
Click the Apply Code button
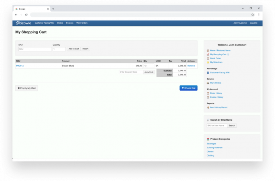click(149, 72)
